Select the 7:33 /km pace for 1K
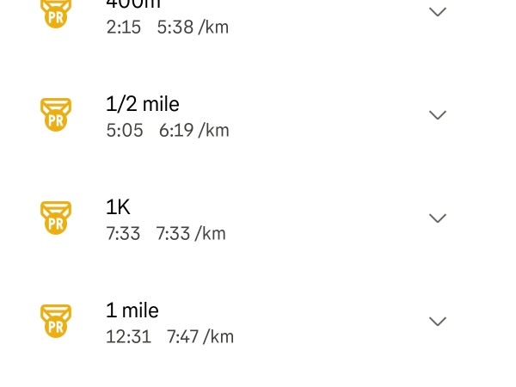This screenshot has height=387, width=516. click(x=191, y=234)
